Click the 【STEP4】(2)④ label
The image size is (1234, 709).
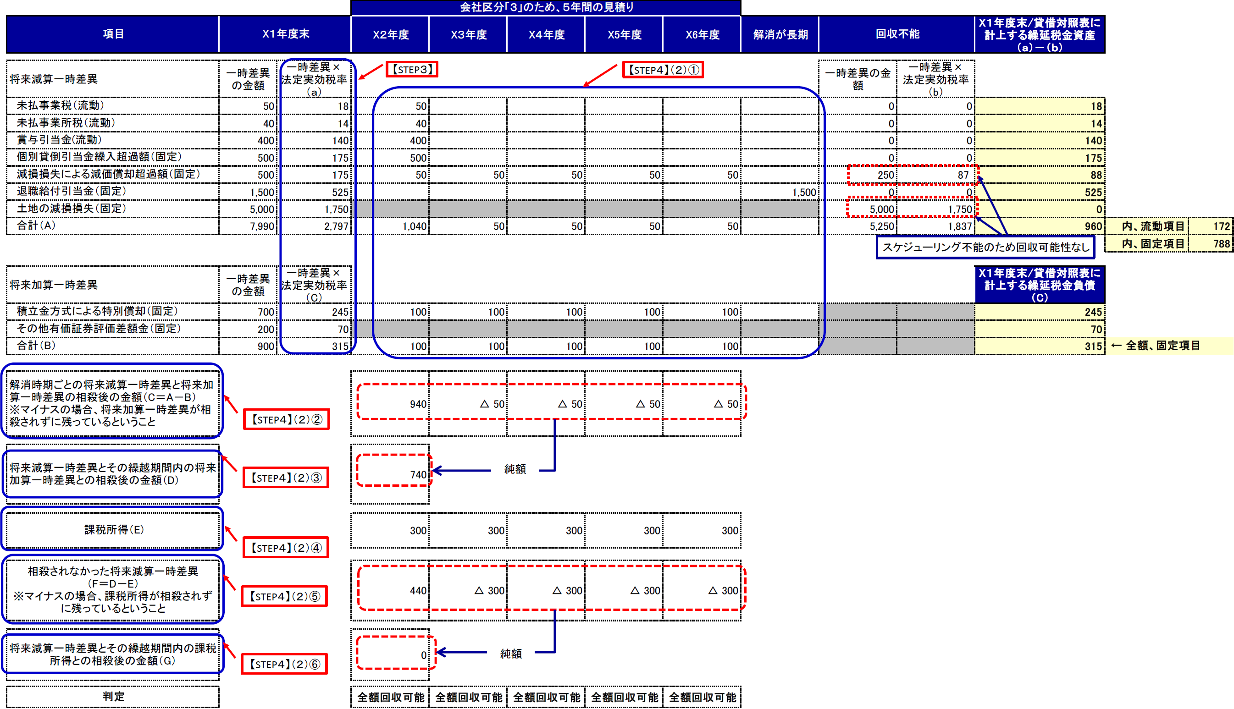286,548
